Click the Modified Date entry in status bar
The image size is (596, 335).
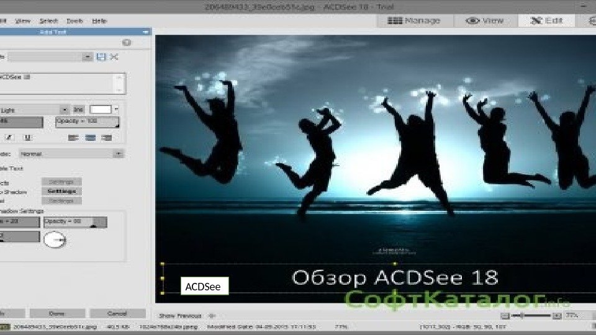coord(261,327)
